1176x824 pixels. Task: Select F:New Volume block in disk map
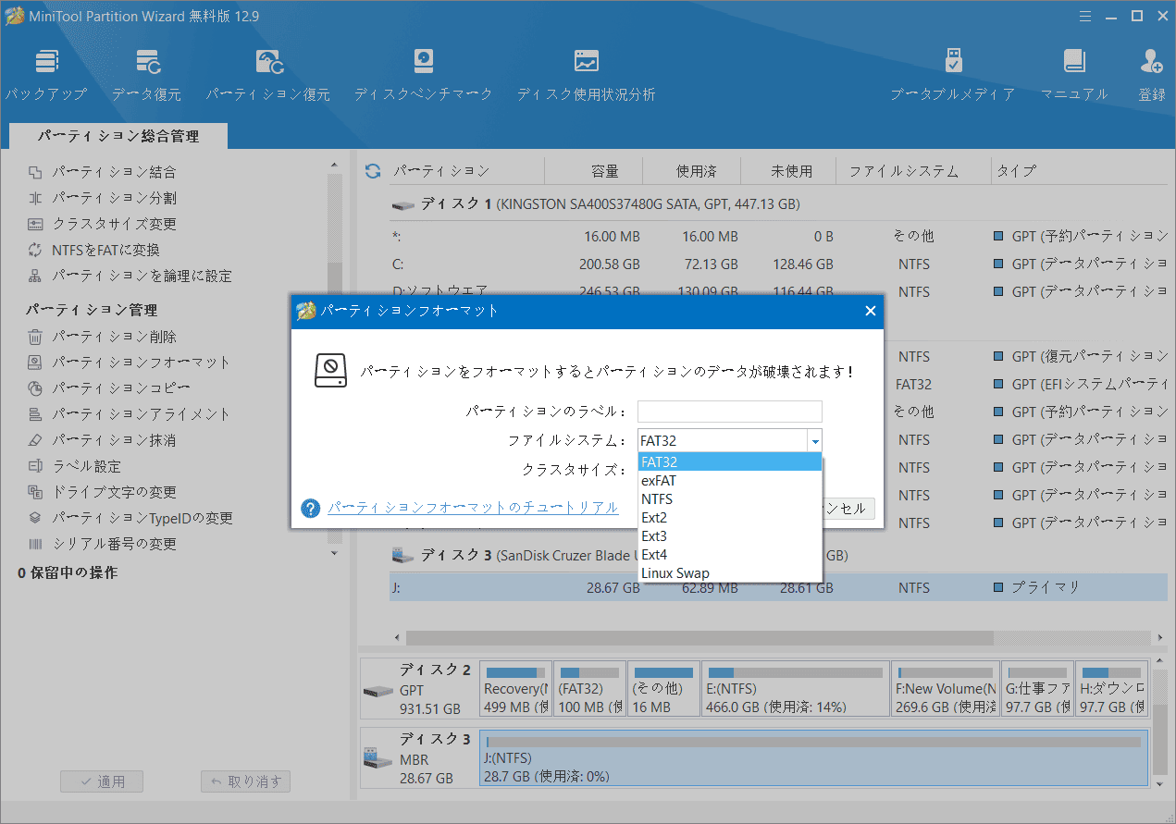tap(945, 689)
